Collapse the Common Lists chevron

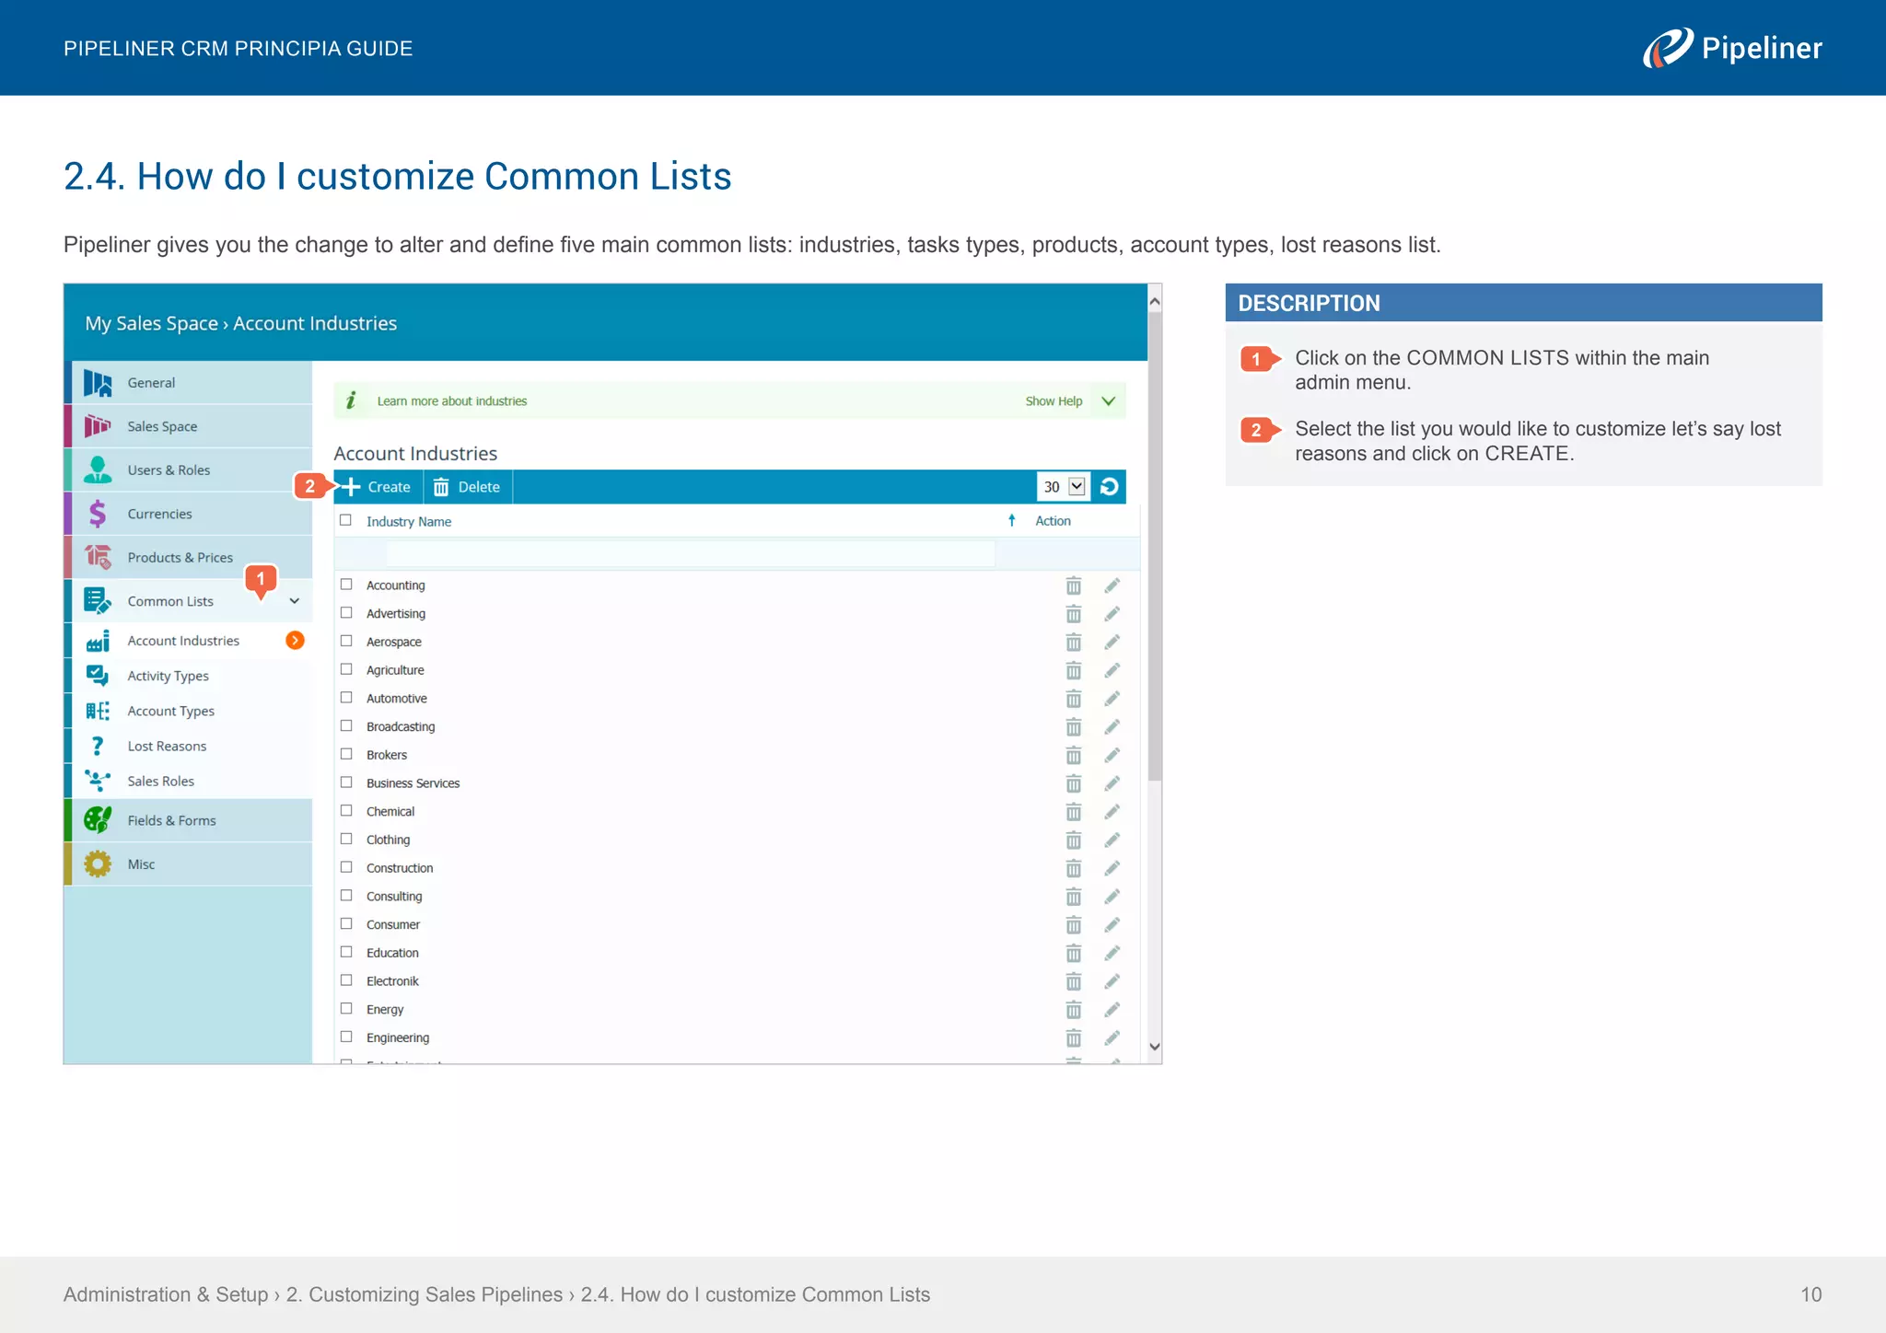[x=295, y=601]
